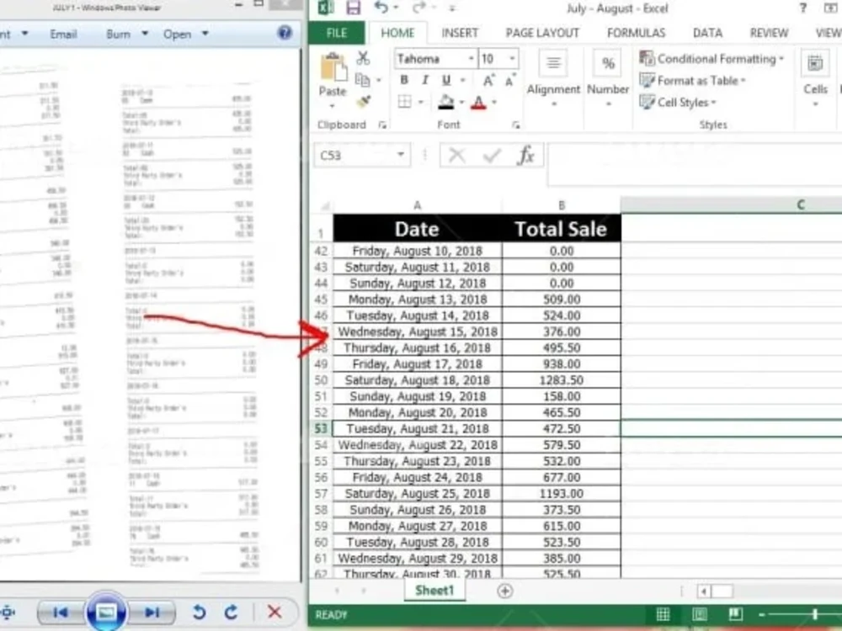Click the Copy icon in Clipboard group

[x=363, y=80]
